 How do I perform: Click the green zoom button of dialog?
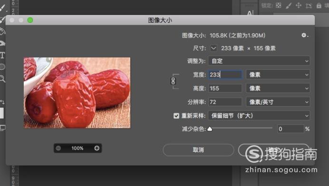(30, 20)
